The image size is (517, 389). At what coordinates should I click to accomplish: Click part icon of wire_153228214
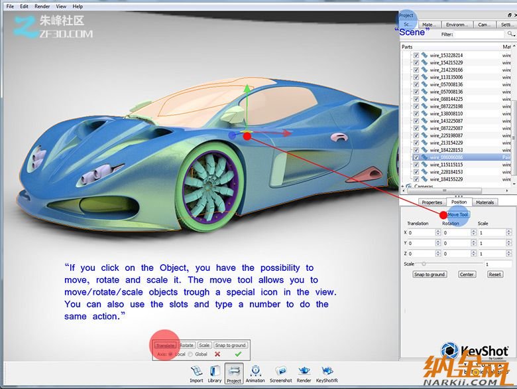[424, 55]
